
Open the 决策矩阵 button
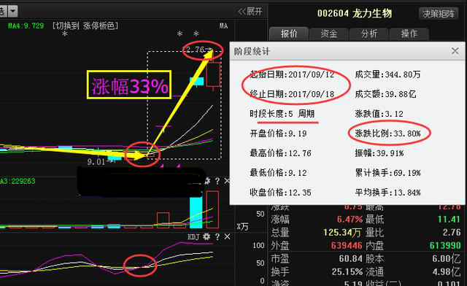click(439, 14)
